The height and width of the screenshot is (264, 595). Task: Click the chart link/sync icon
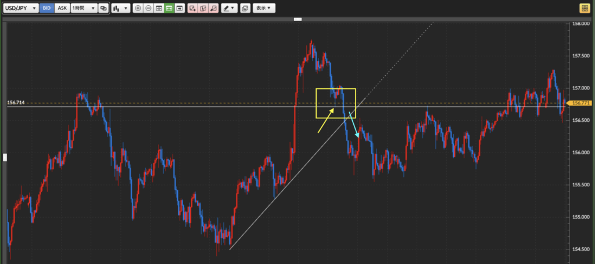[x=103, y=8]
